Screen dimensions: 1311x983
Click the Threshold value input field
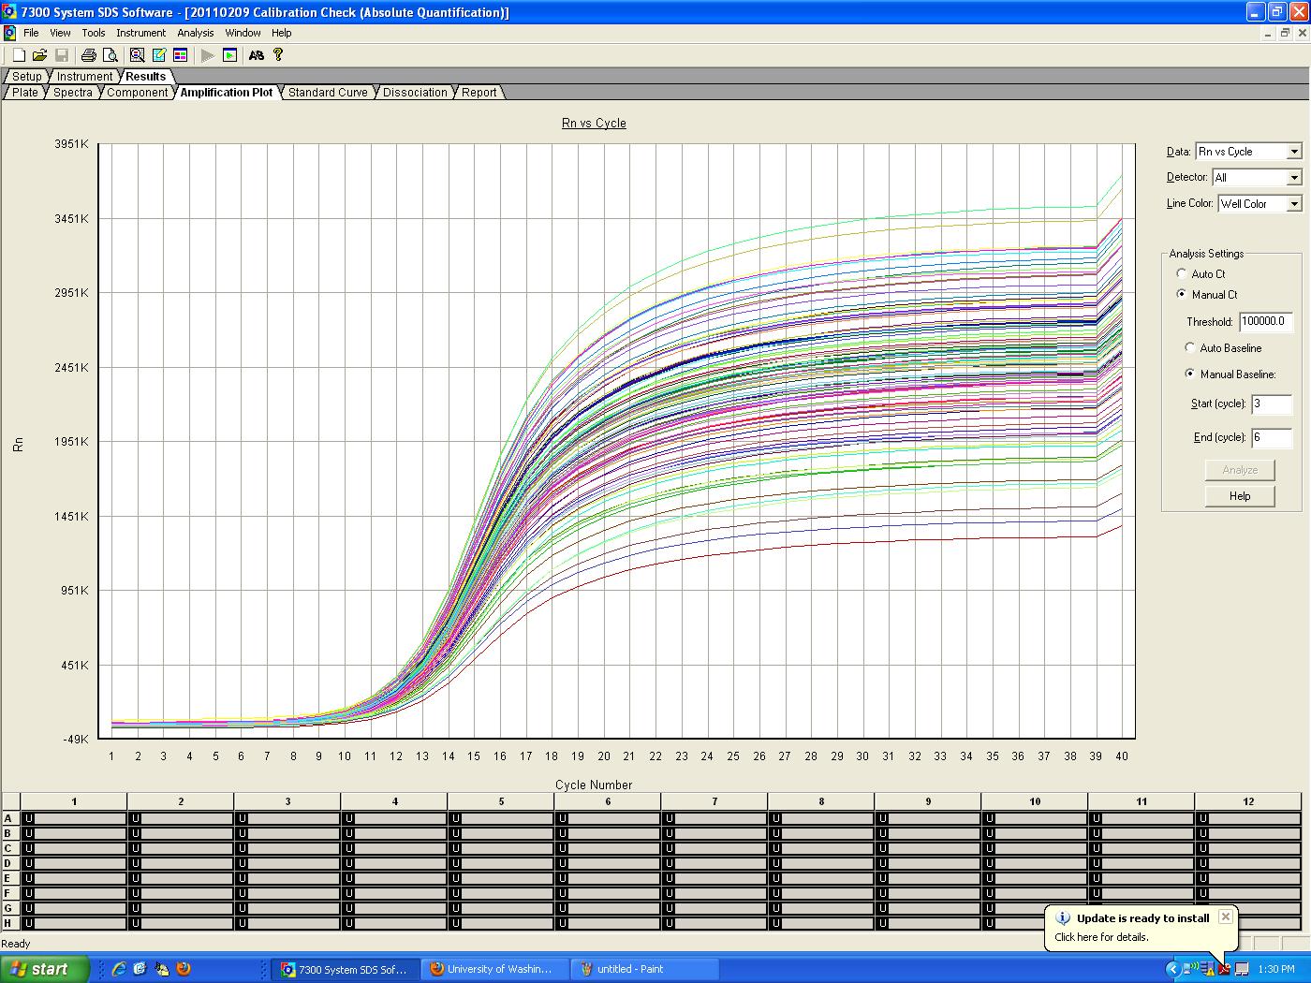point(1265,321)
